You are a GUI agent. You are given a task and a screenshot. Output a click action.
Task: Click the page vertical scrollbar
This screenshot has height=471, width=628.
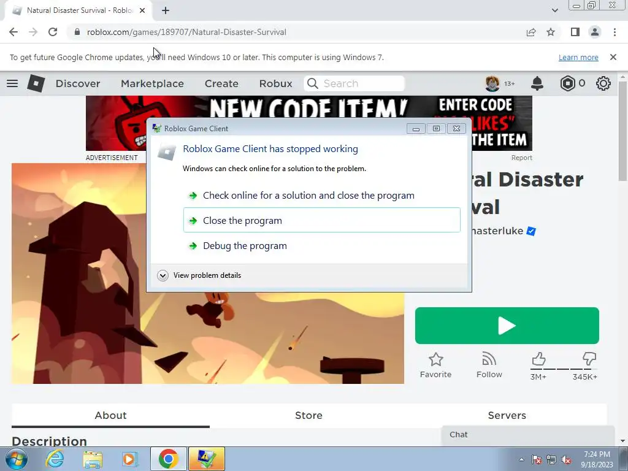click(623, 130)
